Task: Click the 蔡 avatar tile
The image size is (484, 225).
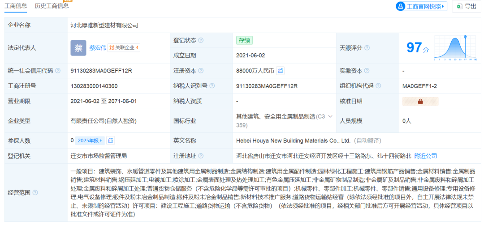Action: 78,48
